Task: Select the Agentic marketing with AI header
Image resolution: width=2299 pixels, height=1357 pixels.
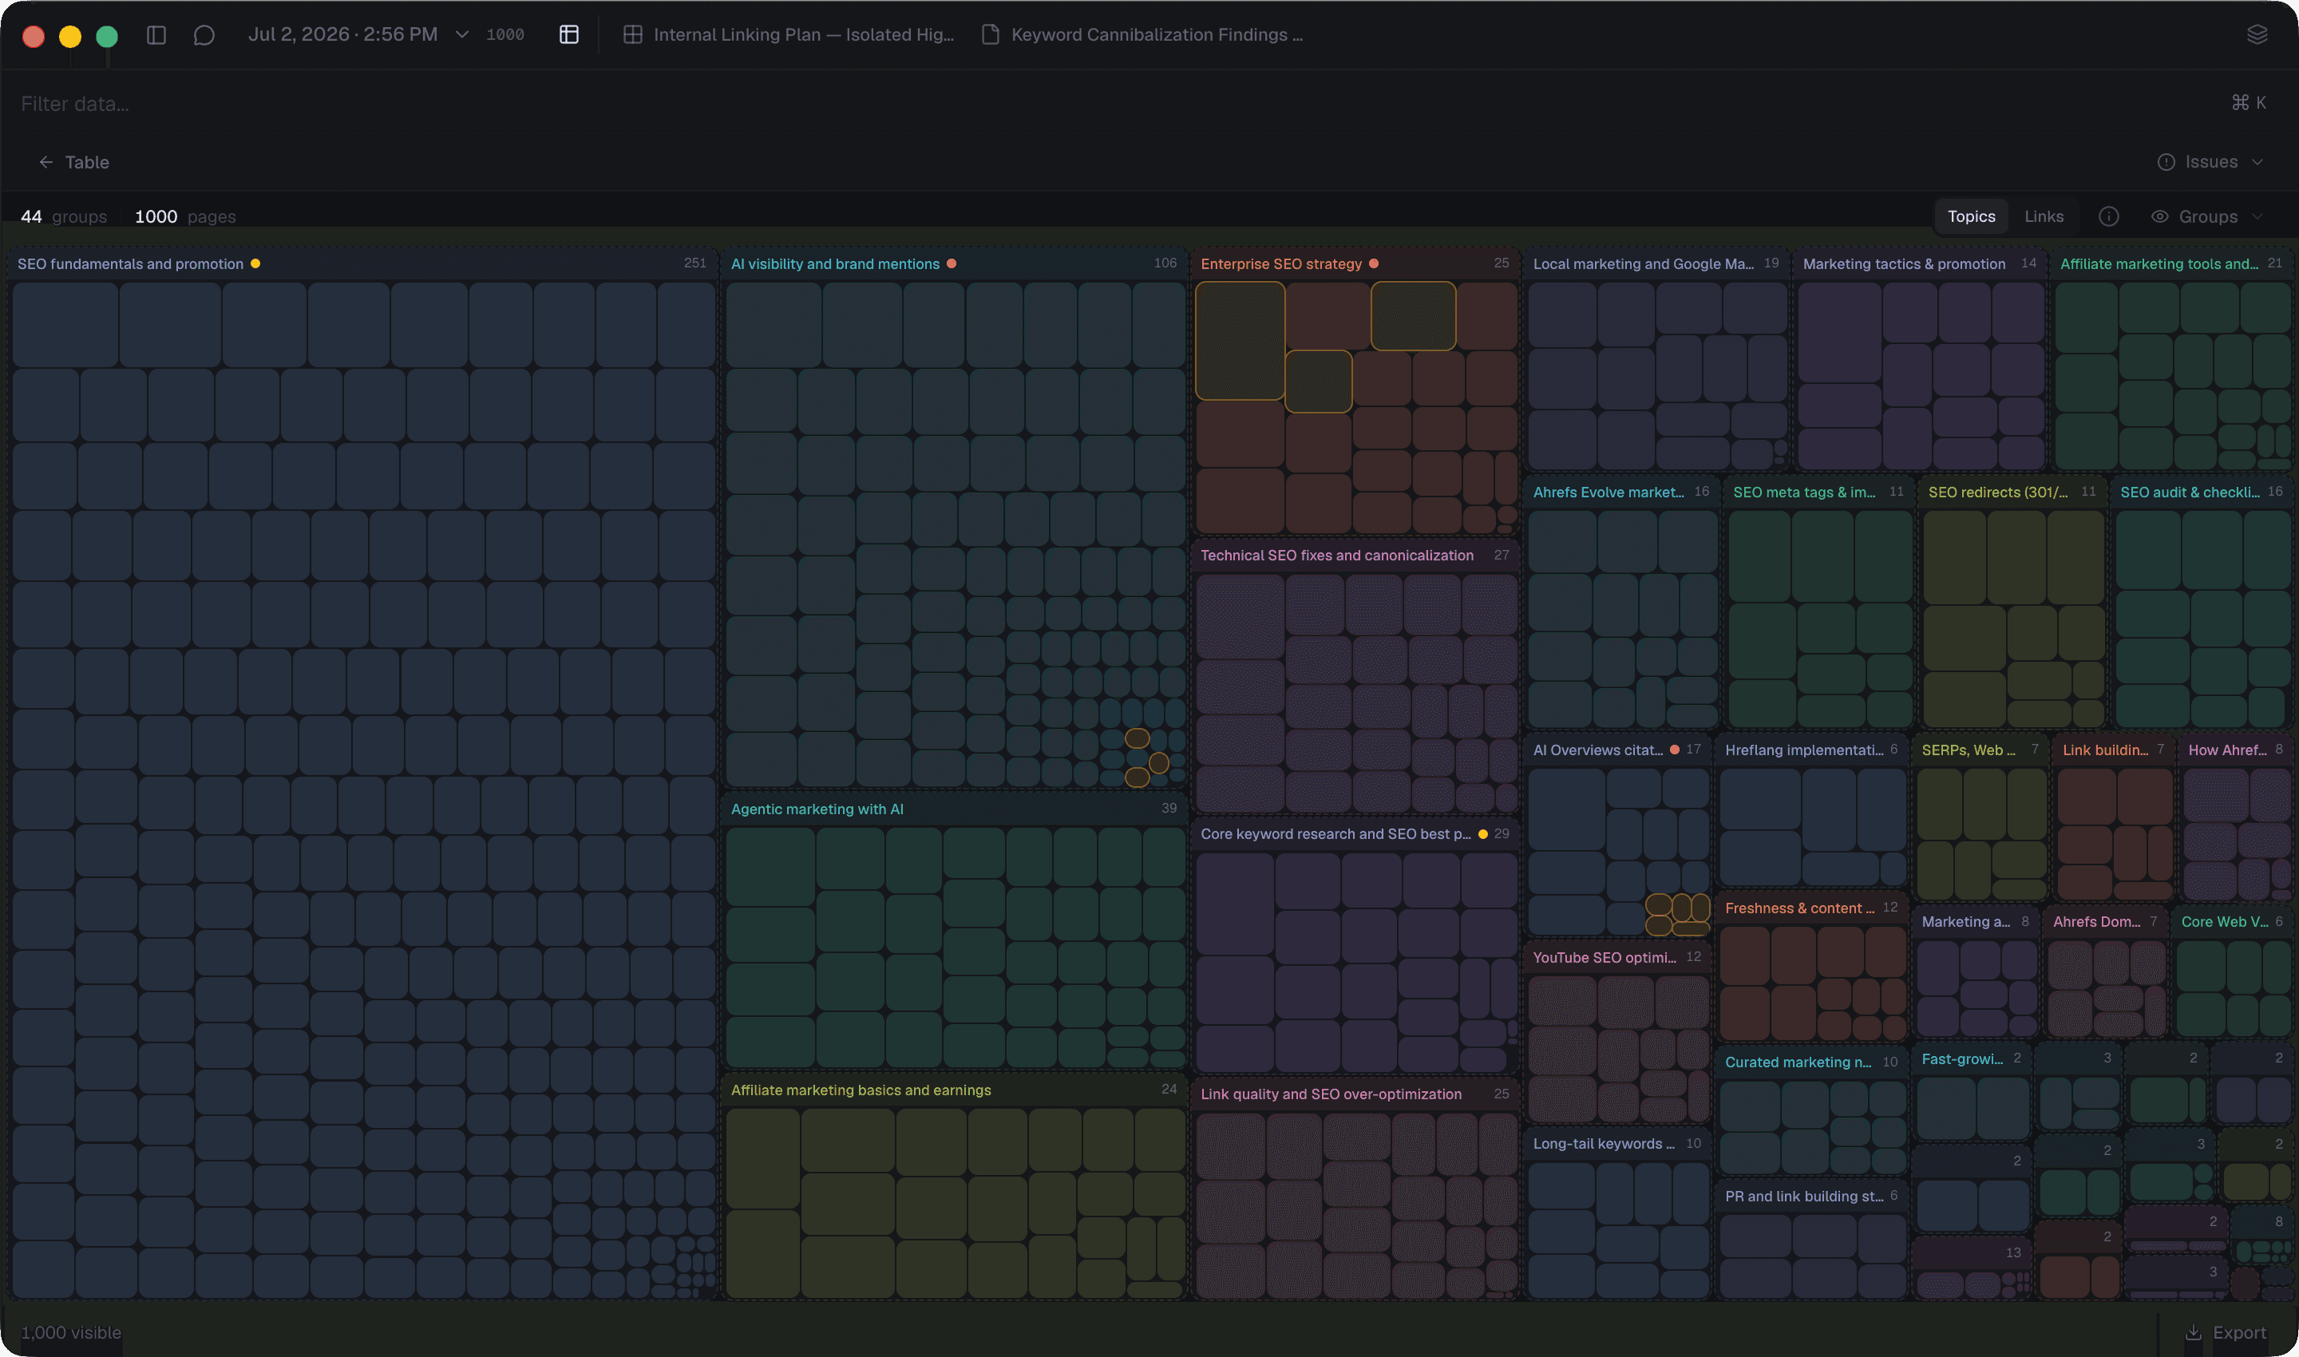Action: 954,809
